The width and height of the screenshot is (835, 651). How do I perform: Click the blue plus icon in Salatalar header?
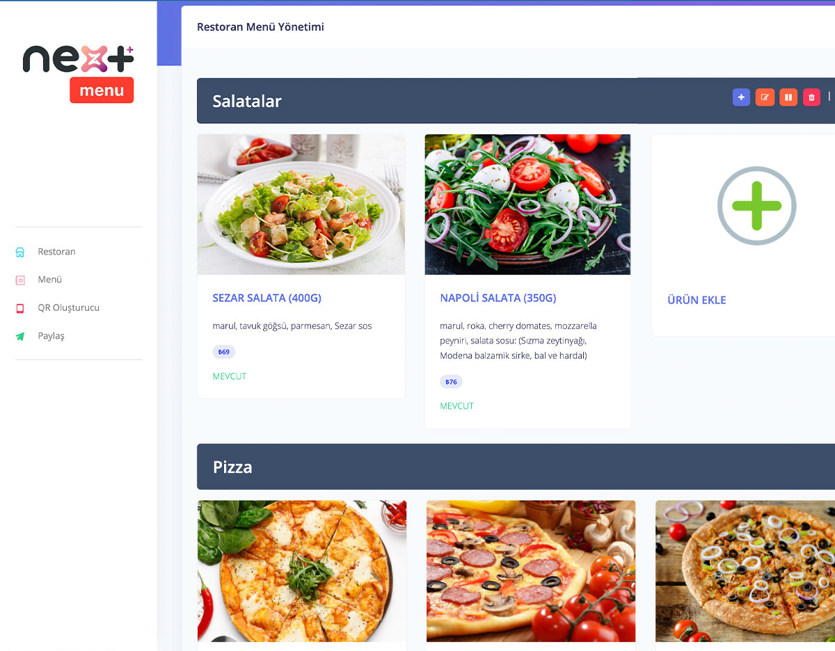(x=741, y=97)
